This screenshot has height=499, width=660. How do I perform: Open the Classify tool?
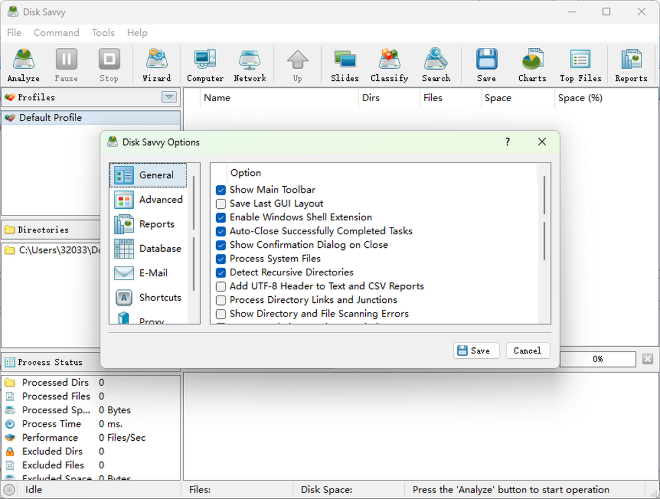click(389, 64)
